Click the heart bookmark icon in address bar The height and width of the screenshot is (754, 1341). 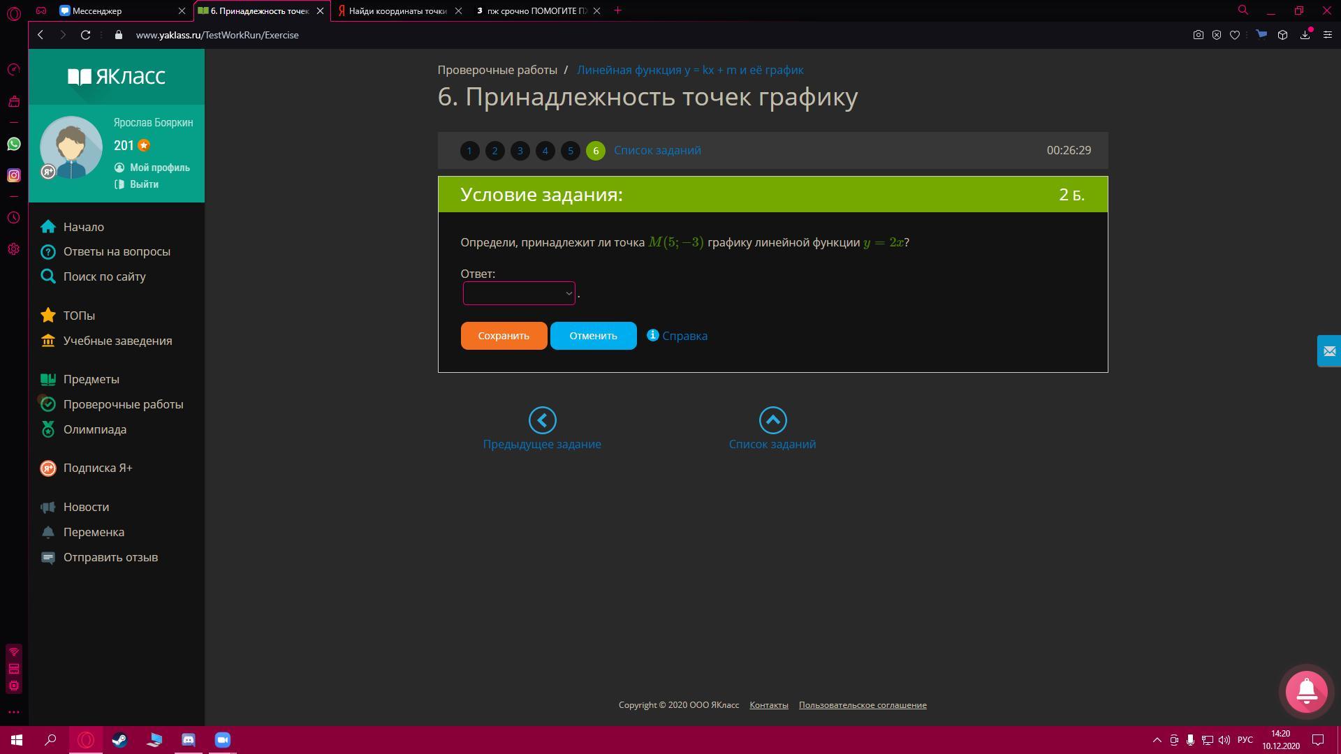click(1235, 35)
